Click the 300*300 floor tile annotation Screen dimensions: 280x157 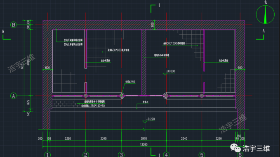click(x=174, y=43)
